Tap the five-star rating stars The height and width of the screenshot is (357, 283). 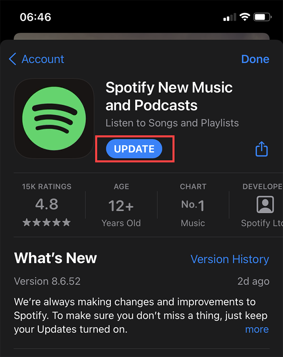point(46,222)
